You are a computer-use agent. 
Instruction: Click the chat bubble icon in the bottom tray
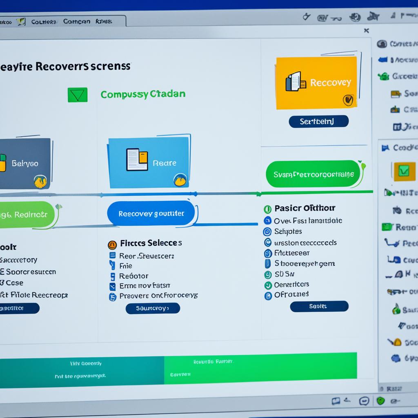364,401
